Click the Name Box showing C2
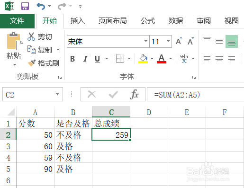Viewport: 244px width, 188px height. point(29,94)
